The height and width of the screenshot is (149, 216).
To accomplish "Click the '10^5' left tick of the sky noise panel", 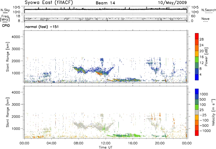I will click(16, 7).
